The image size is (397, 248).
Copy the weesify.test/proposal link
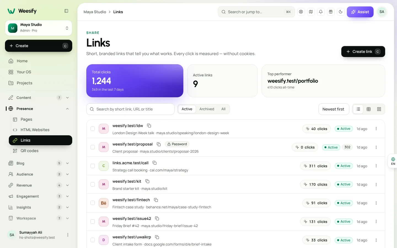coord(159,144)
